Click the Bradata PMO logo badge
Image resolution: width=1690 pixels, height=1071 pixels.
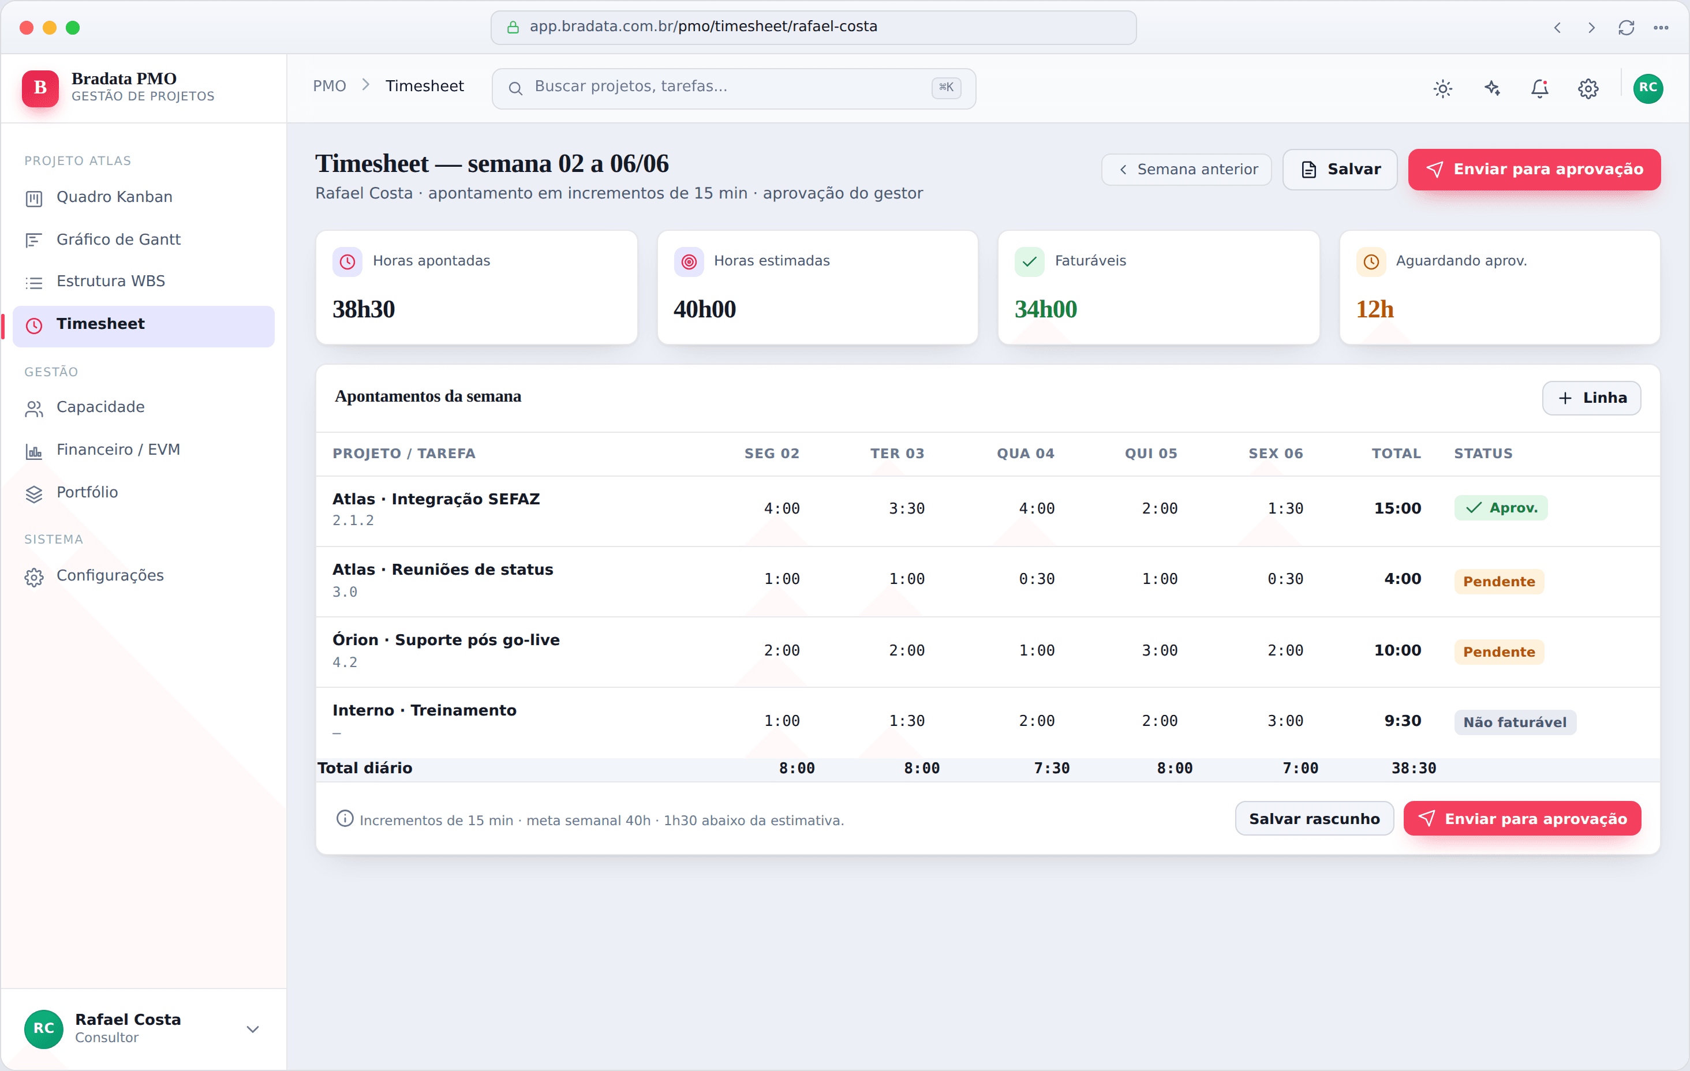pyautogui.click(x=40, y=88)
